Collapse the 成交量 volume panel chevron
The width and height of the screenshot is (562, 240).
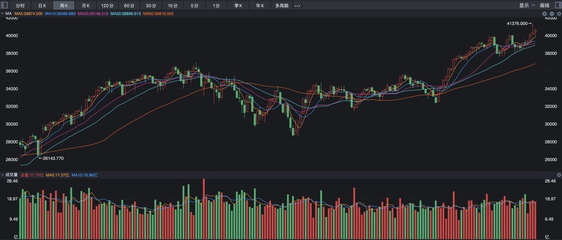coord(3,175)
